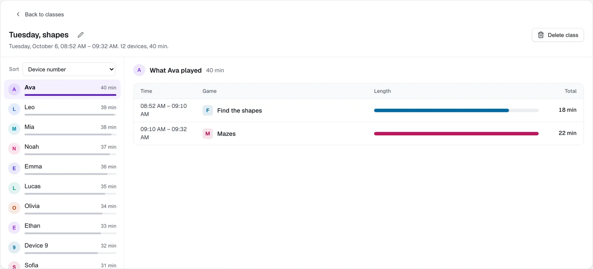Click Ethan's avatar icon
Screen dimensions: 593x269
tap(14, 228)
